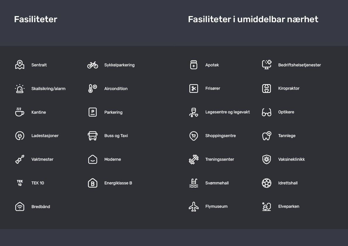Click the 'Optikere' label
Screen dimensions: 348x246
click(x=286, y=112)
